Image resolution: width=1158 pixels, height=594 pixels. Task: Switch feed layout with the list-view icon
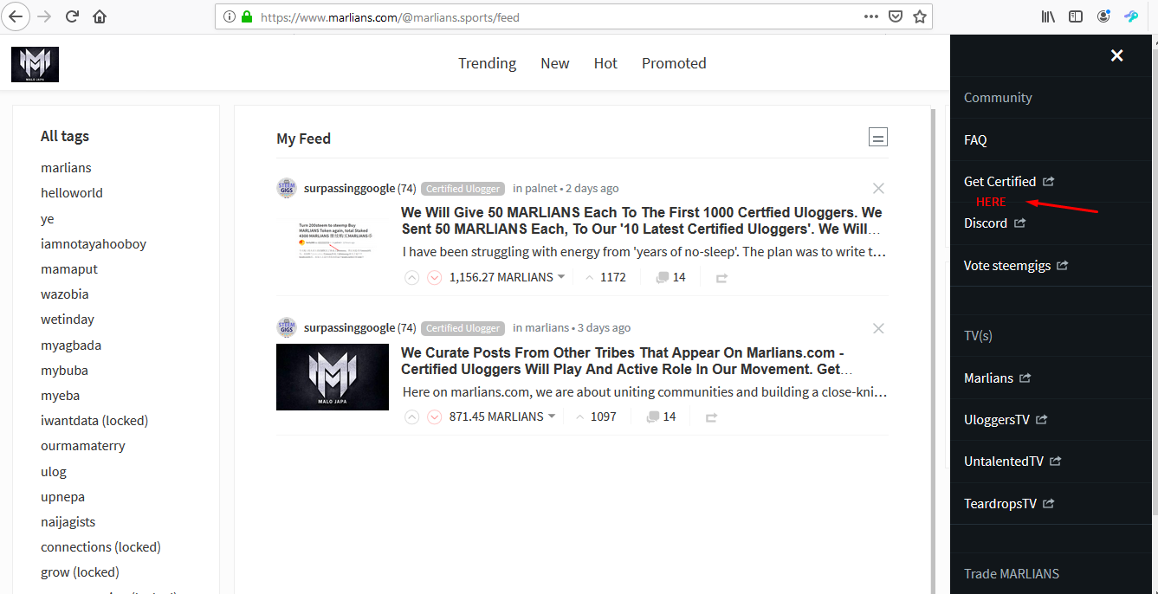pyautogui.click(x=878, y=137)
